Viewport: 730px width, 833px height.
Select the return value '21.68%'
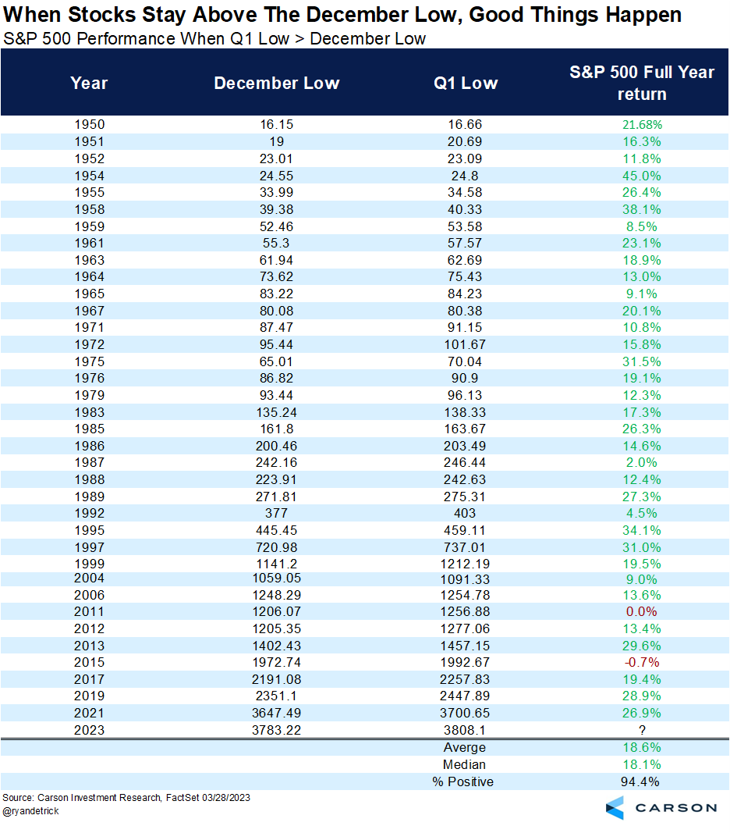pos(642,124)
